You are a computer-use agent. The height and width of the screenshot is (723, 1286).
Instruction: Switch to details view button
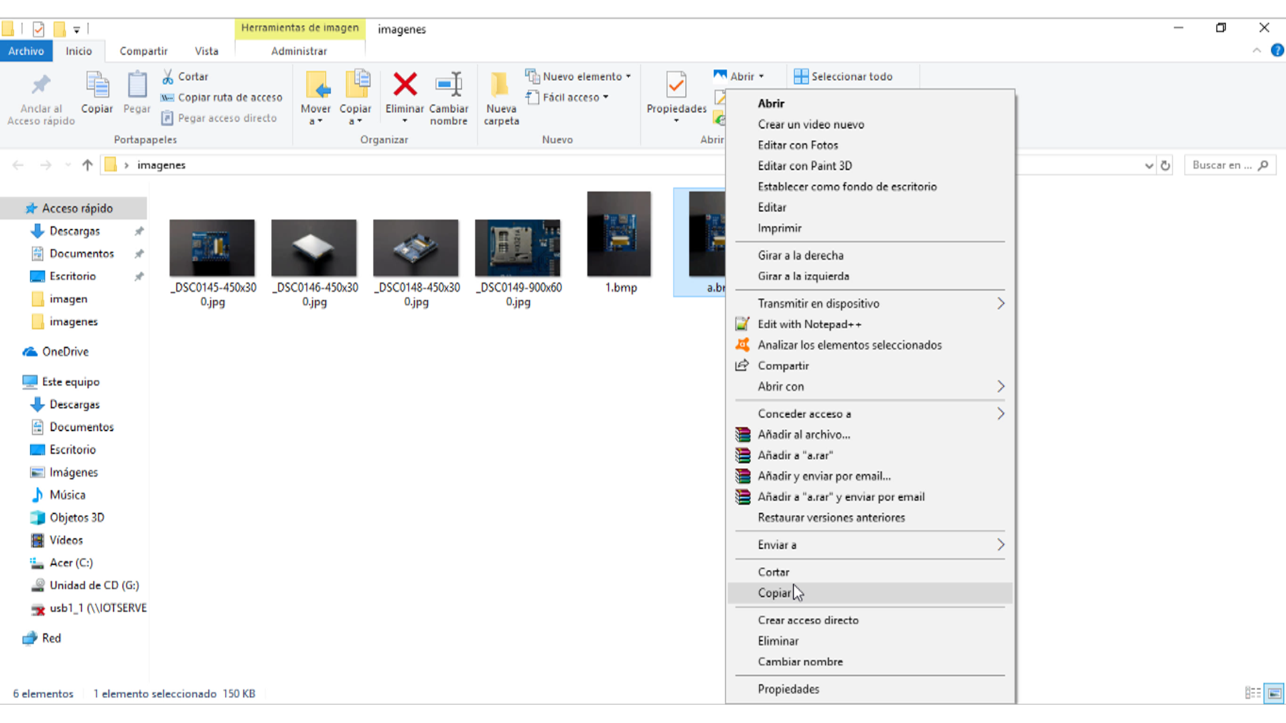[1253, 694]
